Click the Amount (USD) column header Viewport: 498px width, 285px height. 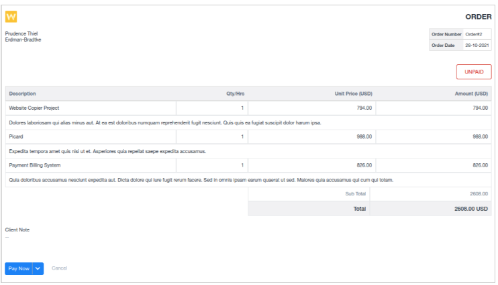(x=471, y=94)
